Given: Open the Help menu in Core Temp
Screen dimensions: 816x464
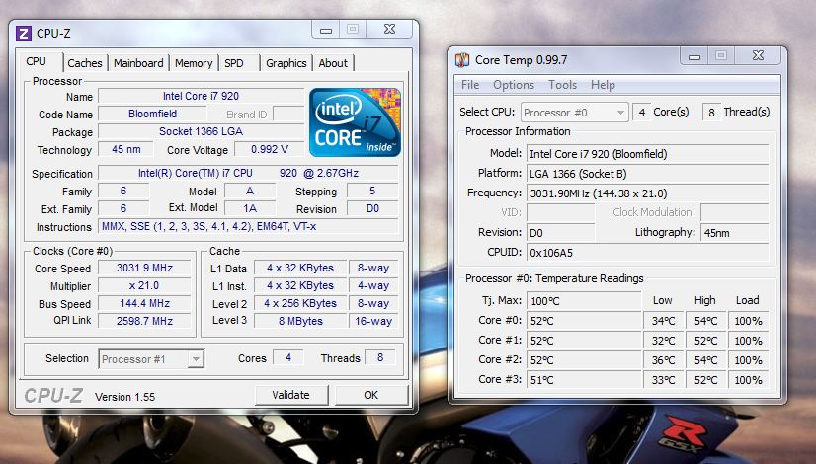Looking at the screenshot, I should (x=603, y=85).
